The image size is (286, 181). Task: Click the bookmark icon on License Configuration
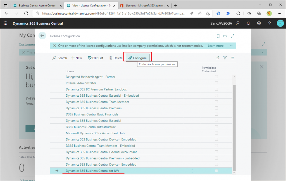tap(218, 36)
